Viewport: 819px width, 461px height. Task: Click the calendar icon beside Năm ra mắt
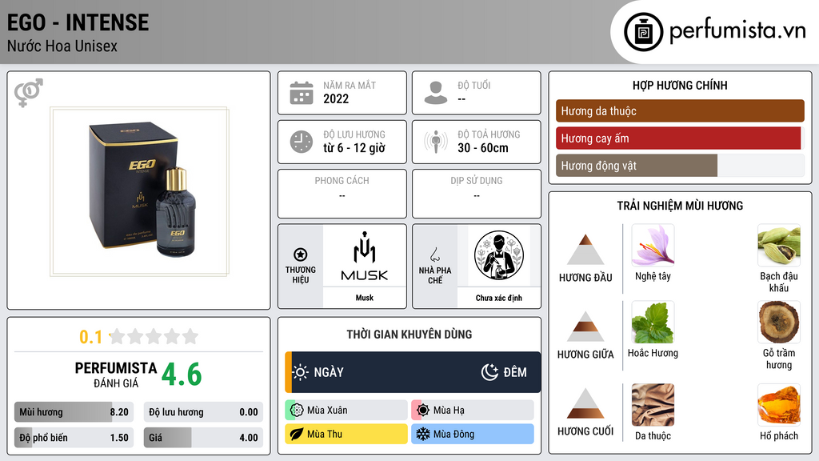[x=302, y=93]
